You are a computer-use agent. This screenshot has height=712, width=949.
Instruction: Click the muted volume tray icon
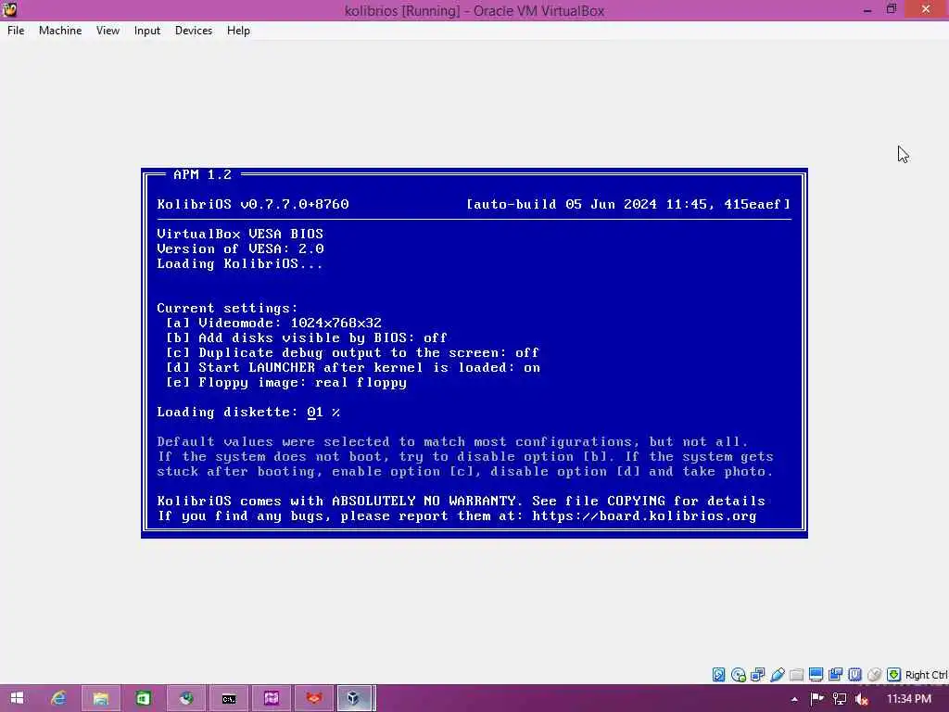coord(861,699)
